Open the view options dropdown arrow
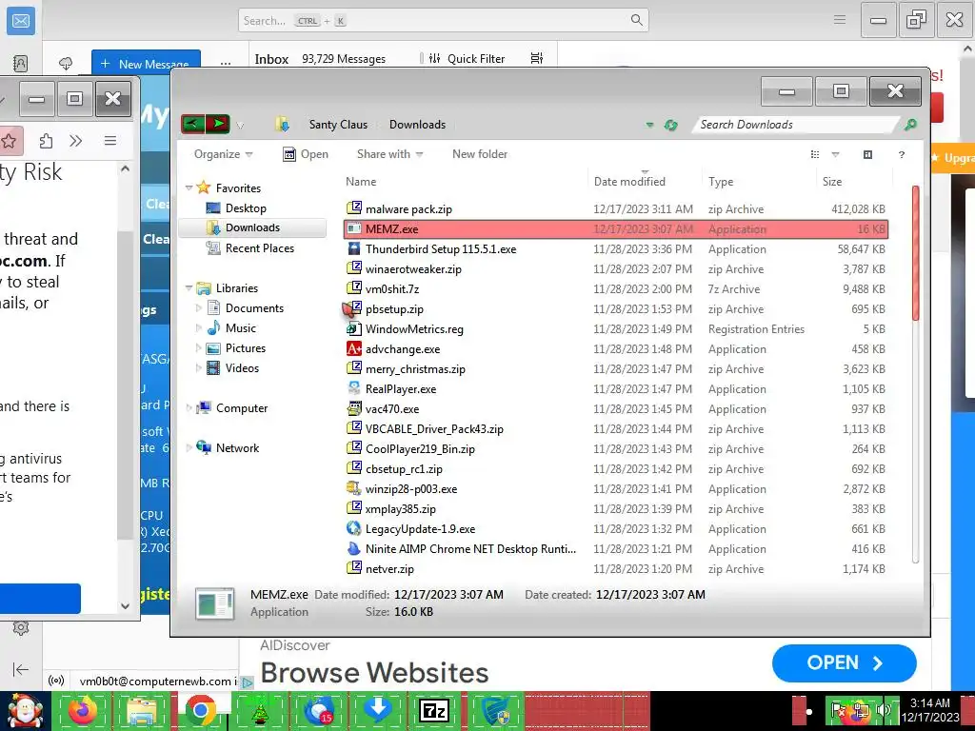The image size is (975, 731). tap(835, 154)
